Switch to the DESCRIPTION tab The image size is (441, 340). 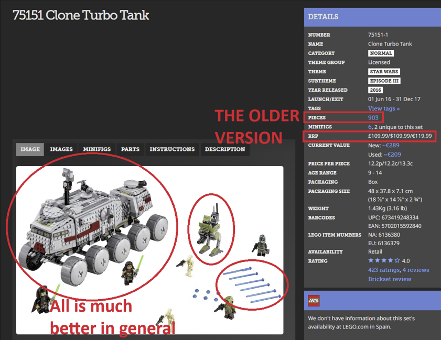point(225,149)
